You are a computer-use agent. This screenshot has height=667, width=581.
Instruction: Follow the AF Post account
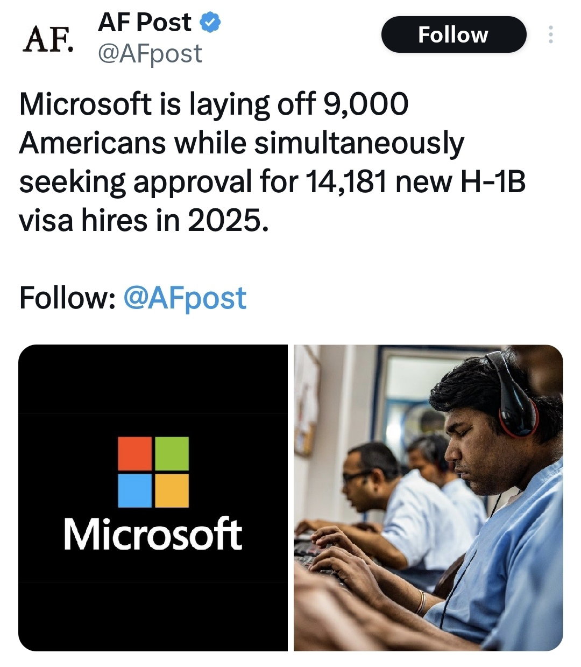454,34
